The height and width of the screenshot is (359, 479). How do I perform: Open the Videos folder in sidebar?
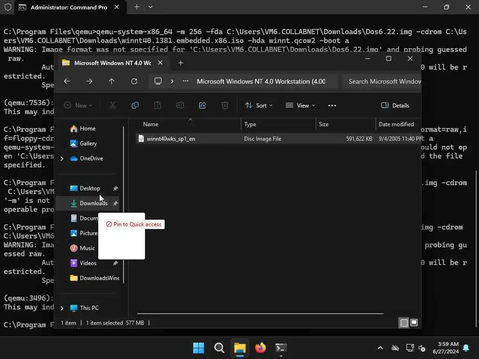pyautogui.click(x=88, y=263)
